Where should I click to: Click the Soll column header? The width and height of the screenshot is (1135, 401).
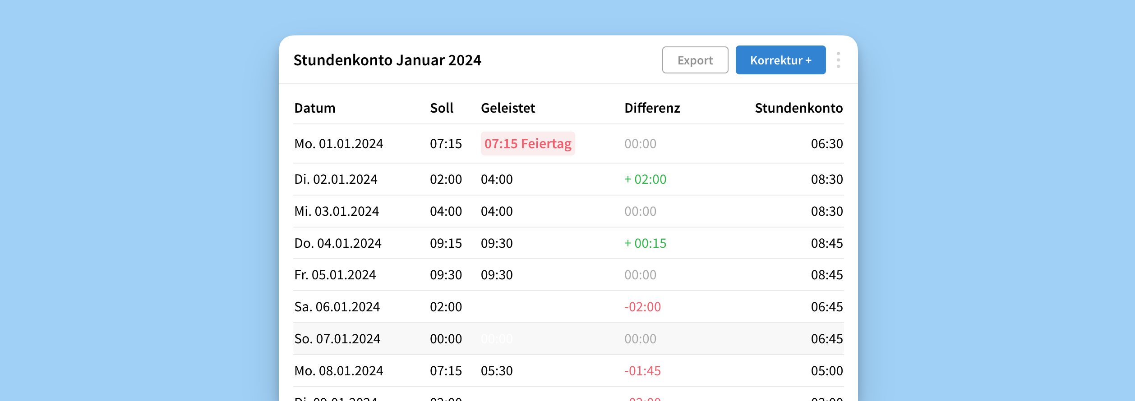coord(441,108)
